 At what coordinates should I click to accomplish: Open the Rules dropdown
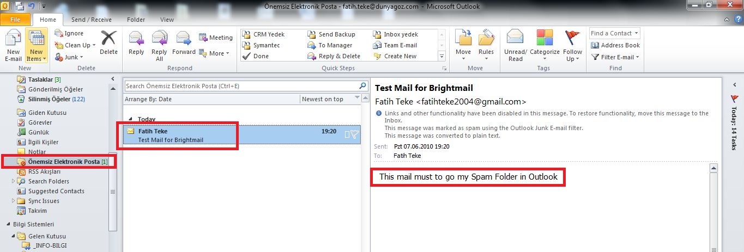(x=486, y=46)
